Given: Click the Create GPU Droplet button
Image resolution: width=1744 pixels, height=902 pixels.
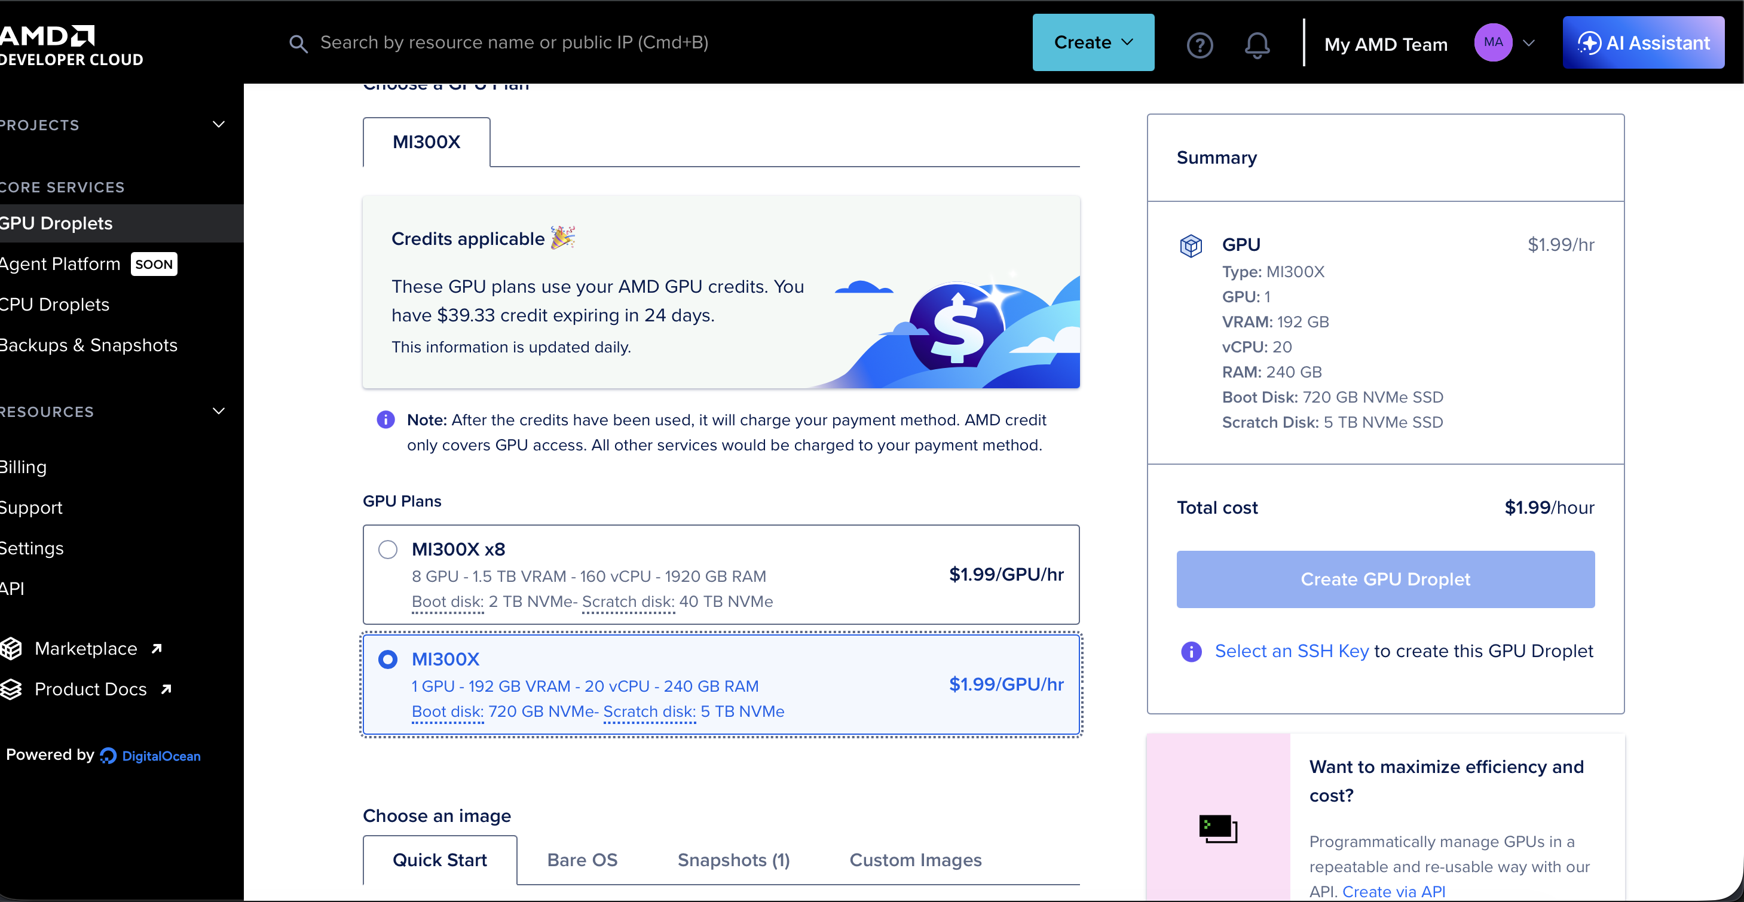Looking at the screenshot, I should click(1386, 579).
